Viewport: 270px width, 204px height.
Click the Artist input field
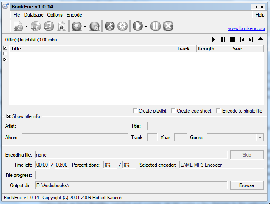pyautogui.click(x=75, y=126)
